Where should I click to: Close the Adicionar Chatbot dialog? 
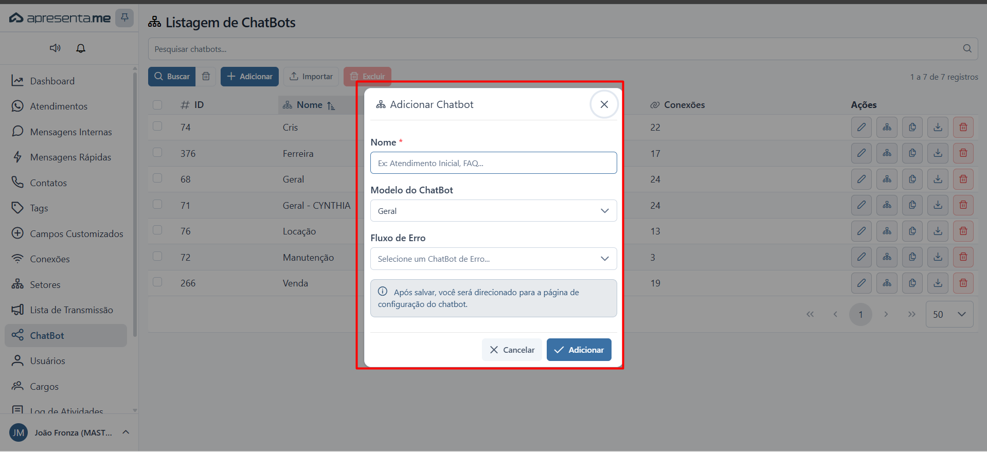click(604, 104)
